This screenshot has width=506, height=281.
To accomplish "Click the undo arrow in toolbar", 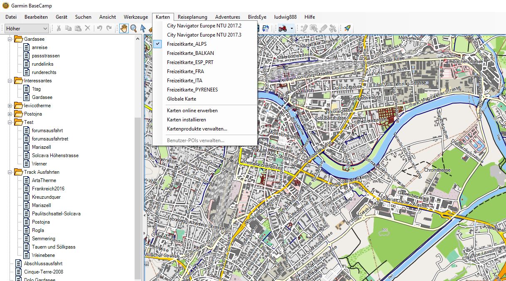I will click(x=99, y=28).
